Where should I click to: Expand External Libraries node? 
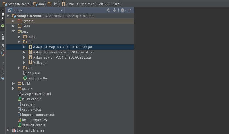[x=8, y=130]
